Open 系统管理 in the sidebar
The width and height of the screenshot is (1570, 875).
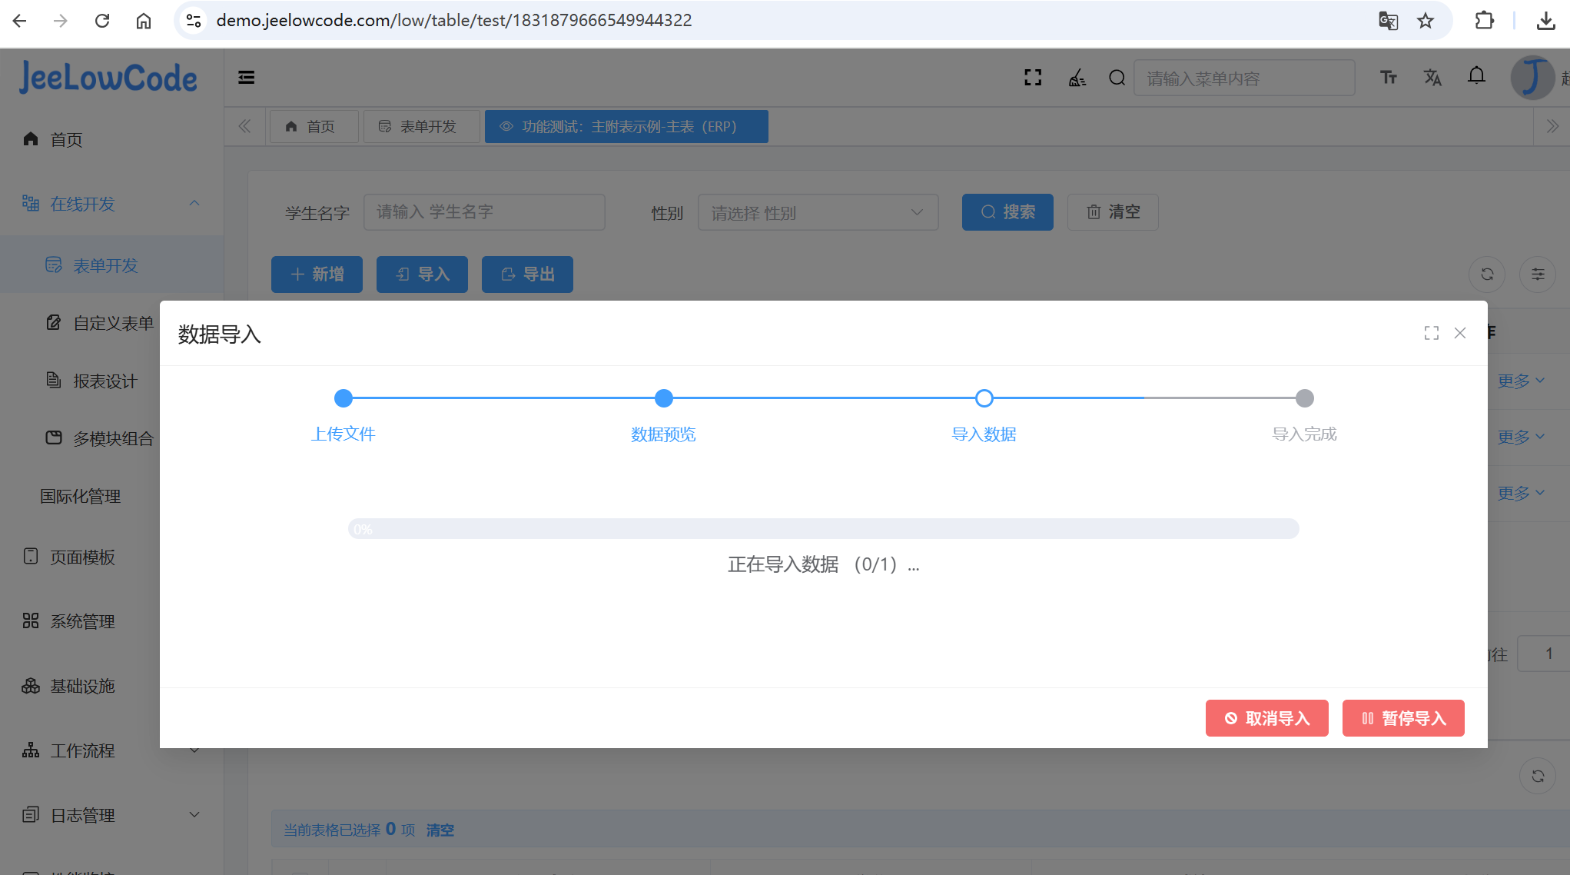tap(82, 621)
